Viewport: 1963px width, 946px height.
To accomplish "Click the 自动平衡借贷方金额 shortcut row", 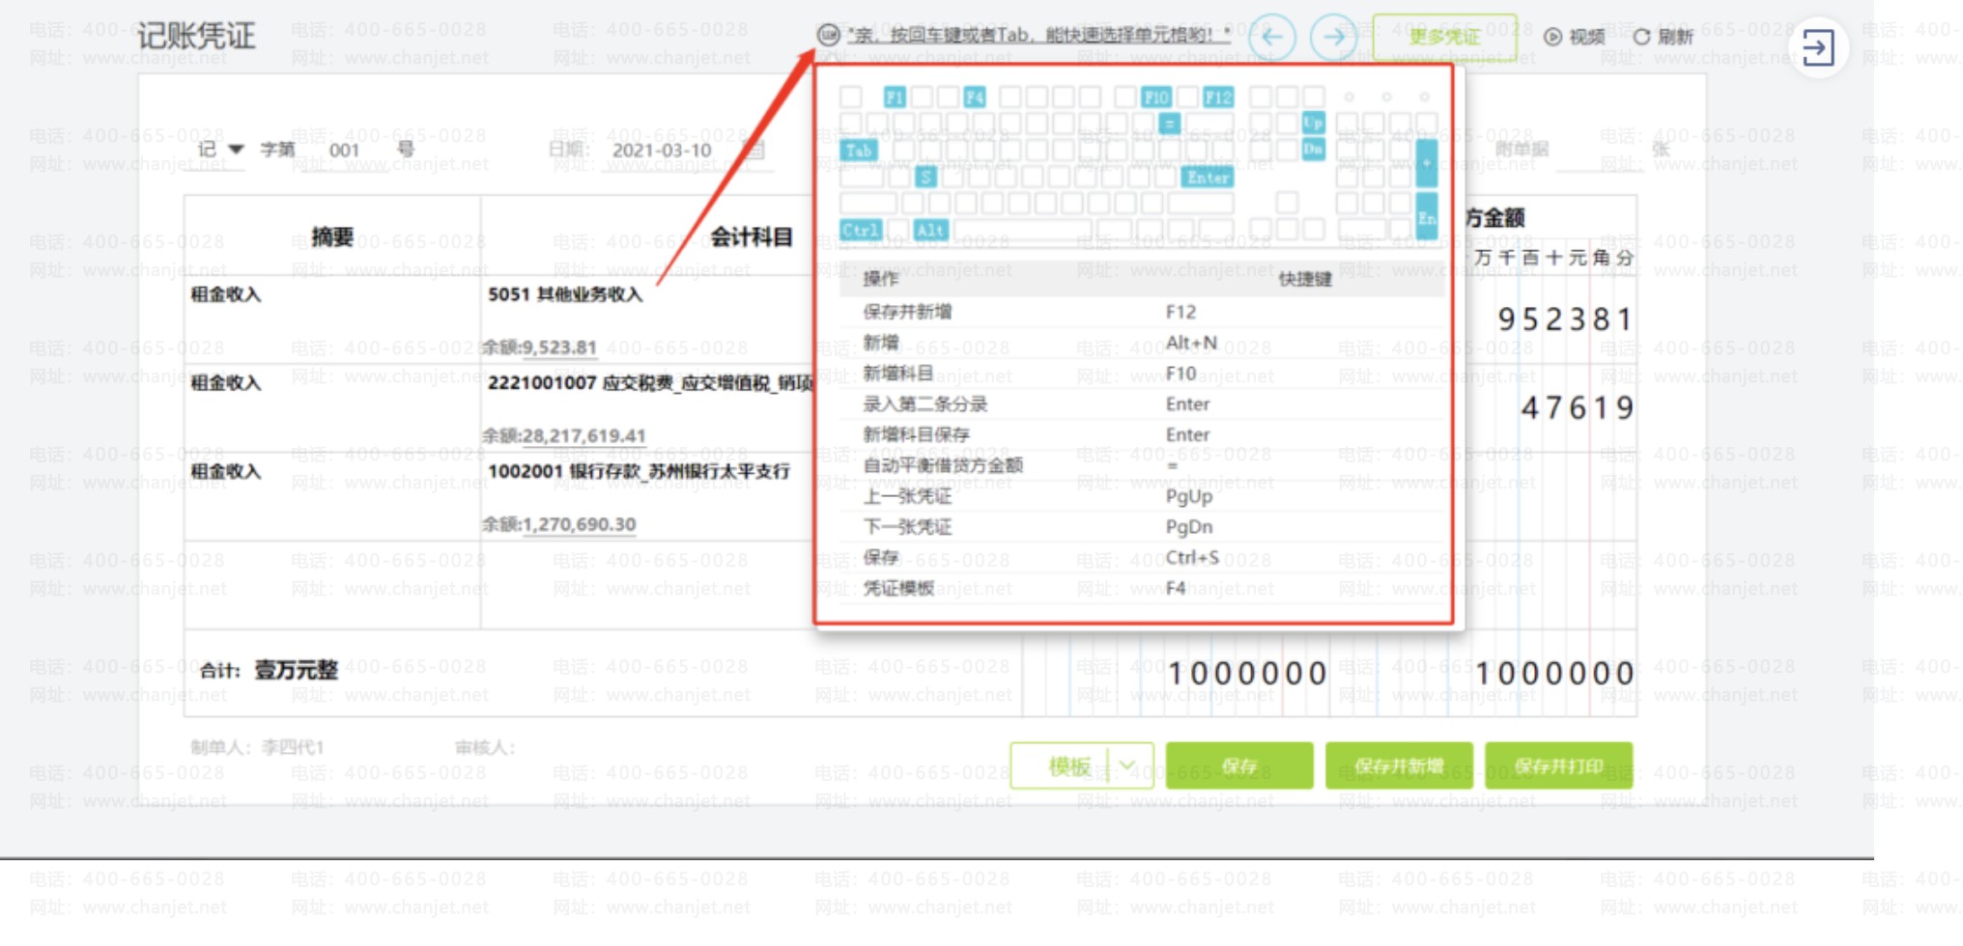I will pos(1142,465).
